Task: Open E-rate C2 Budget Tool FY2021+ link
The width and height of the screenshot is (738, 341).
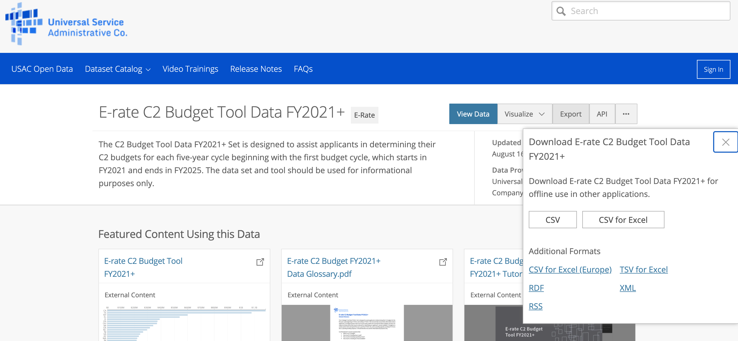Action: [143, 267]
